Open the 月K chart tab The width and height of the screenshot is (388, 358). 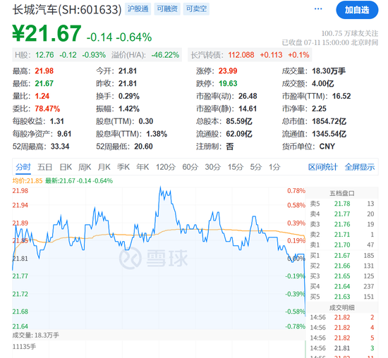tap(104, 167)
